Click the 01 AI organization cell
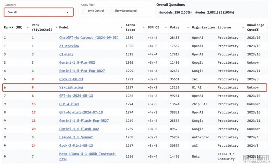271x164 pixels. pyautogui.click(x=197, y=87)
